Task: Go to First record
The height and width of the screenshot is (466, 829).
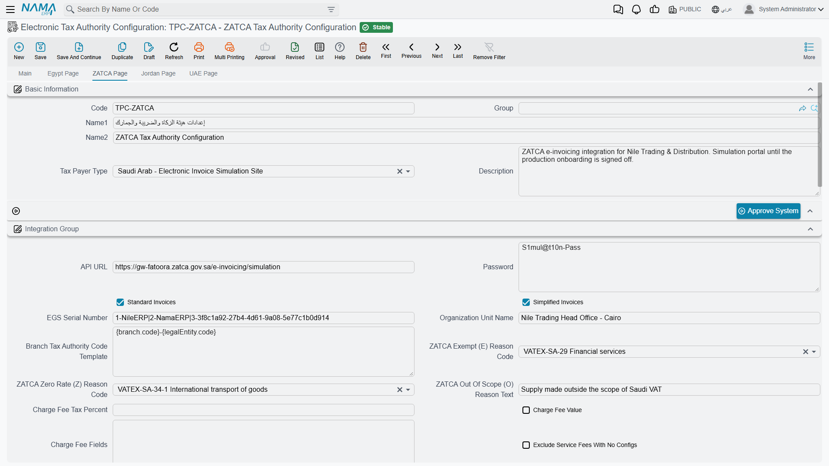Action: click(386, 50)
